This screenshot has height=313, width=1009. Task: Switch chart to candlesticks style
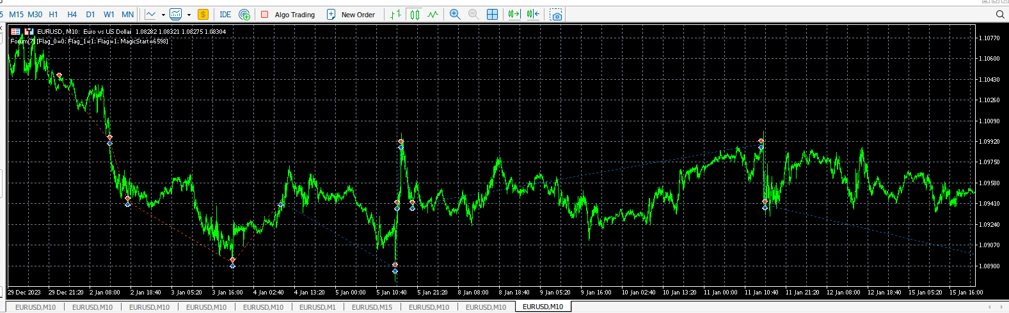415,14
